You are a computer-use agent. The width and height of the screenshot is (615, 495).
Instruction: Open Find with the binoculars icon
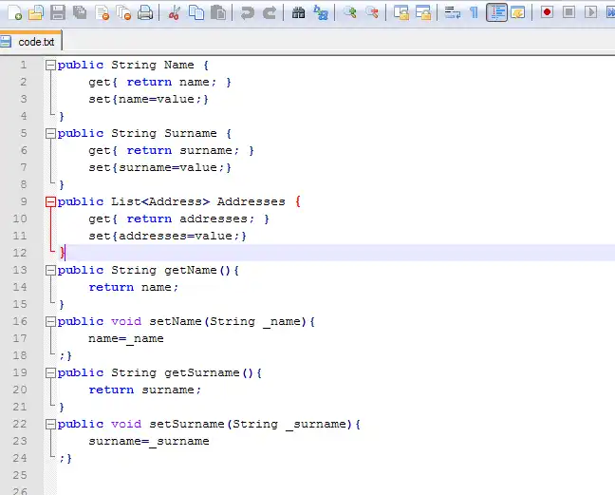tap(298, 12)
